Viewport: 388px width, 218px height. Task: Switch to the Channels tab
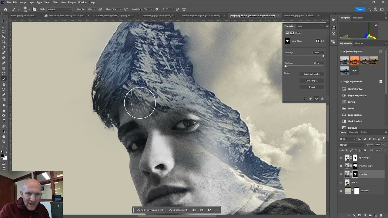(x=353, y=132)
